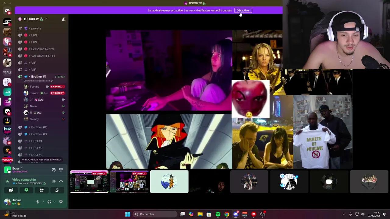Join the DUO #2 voice channel
This screenshot has height=219, width=390.
click(x=41, y=148)
